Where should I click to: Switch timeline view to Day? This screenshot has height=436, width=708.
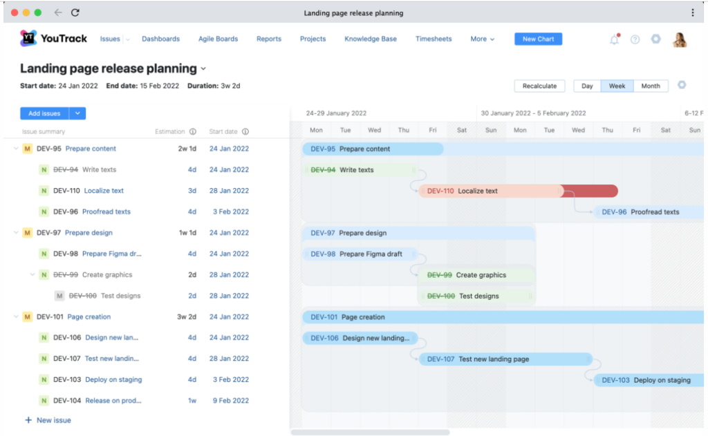(586, 86)
